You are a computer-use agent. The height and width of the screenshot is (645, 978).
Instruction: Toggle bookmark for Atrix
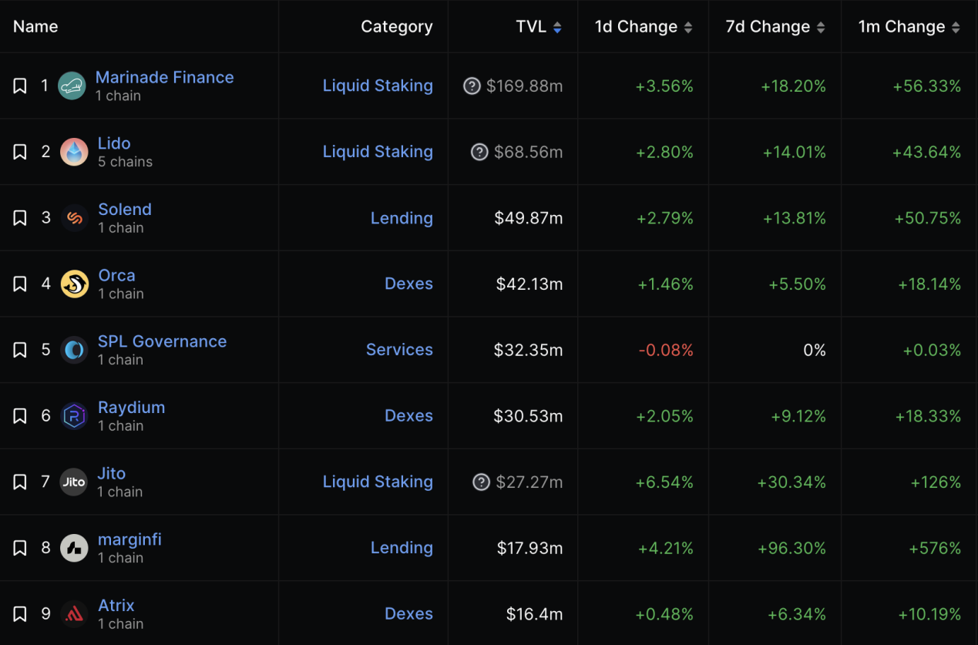coord(20,614)
